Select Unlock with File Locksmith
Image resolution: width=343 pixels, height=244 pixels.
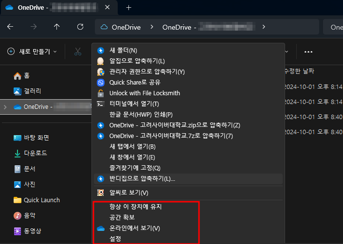click(188, 93)
